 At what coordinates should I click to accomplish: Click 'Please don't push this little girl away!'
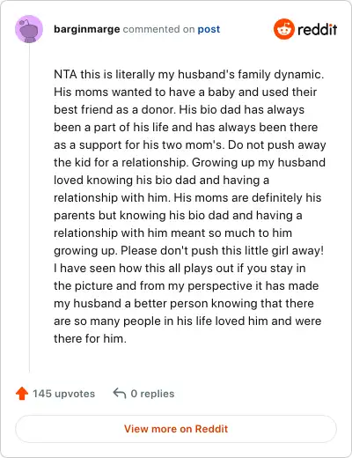click(223, 250)
